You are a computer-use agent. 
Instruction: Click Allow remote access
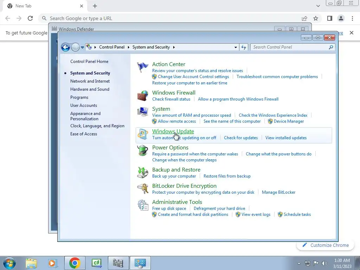pyautogui.click(x=177, y=121)
